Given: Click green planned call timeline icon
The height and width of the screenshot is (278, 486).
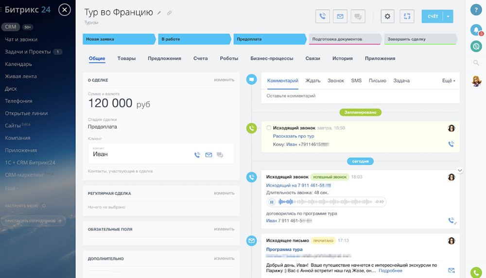Looking at the screenshot, I should [x=251, y=128].
